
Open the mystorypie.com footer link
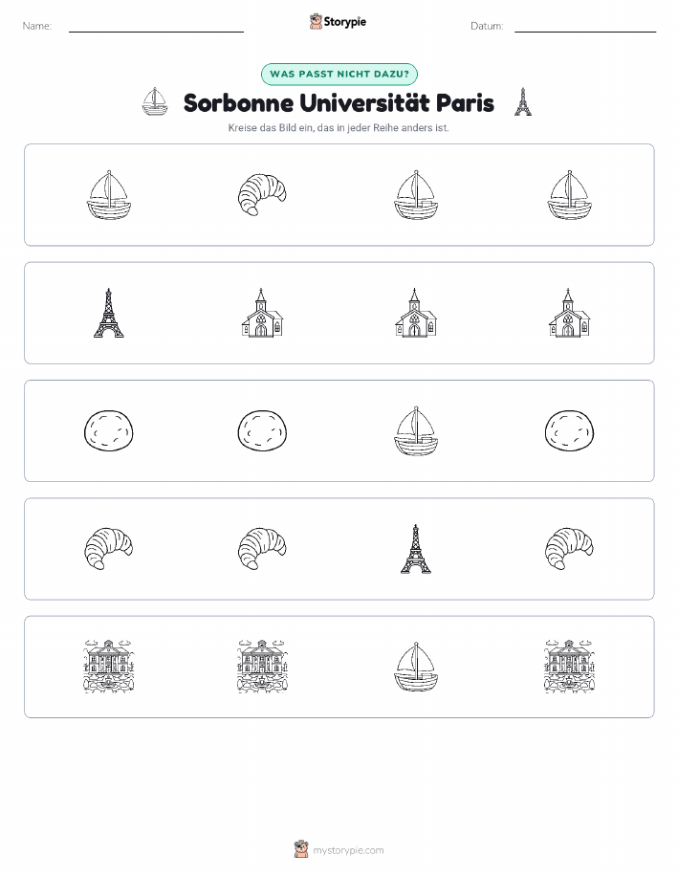tap(348, 850)
